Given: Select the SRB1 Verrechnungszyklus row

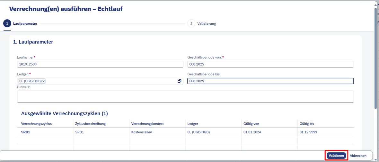Looking at the screenshot, I should 185,132.
